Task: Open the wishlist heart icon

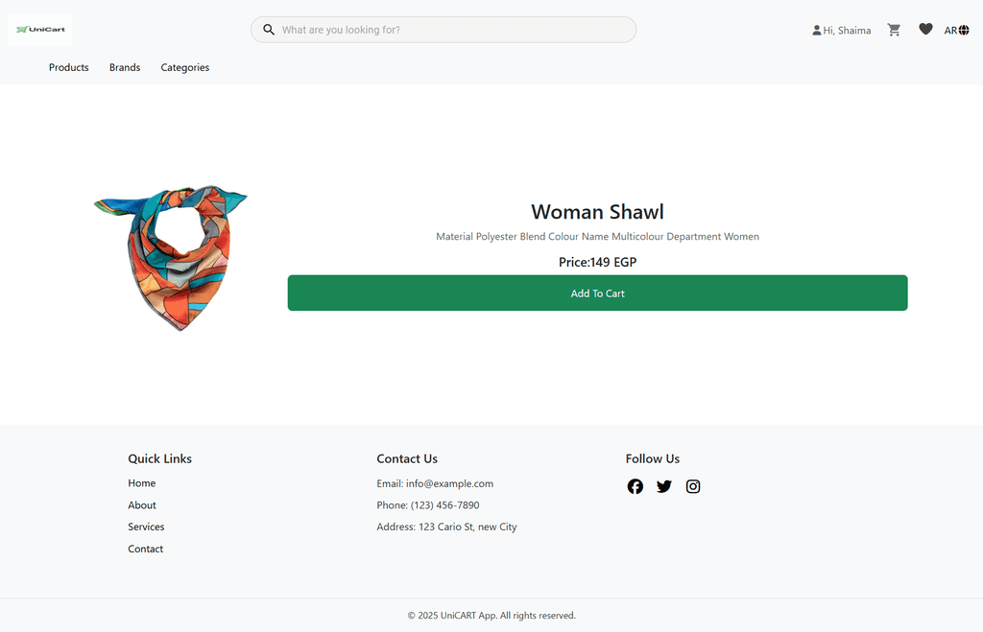Action: click(925, 30)
